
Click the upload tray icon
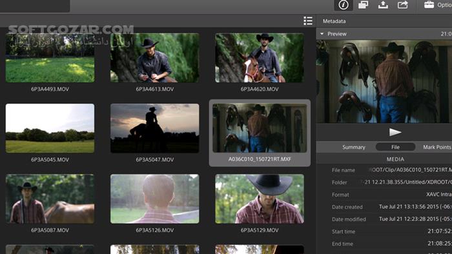383,5
